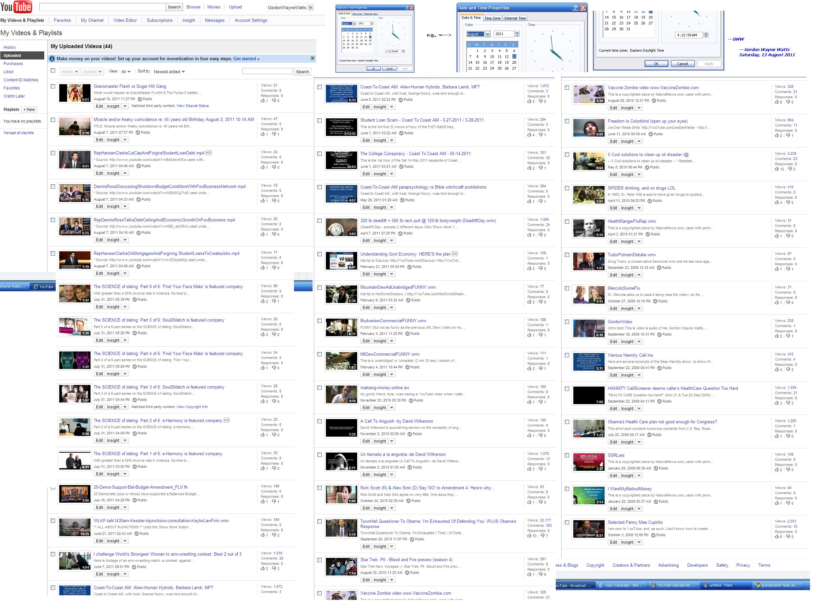Switch to Internet Time tab in enlarged window
825x607 pixels.
[x=515, y=18]
